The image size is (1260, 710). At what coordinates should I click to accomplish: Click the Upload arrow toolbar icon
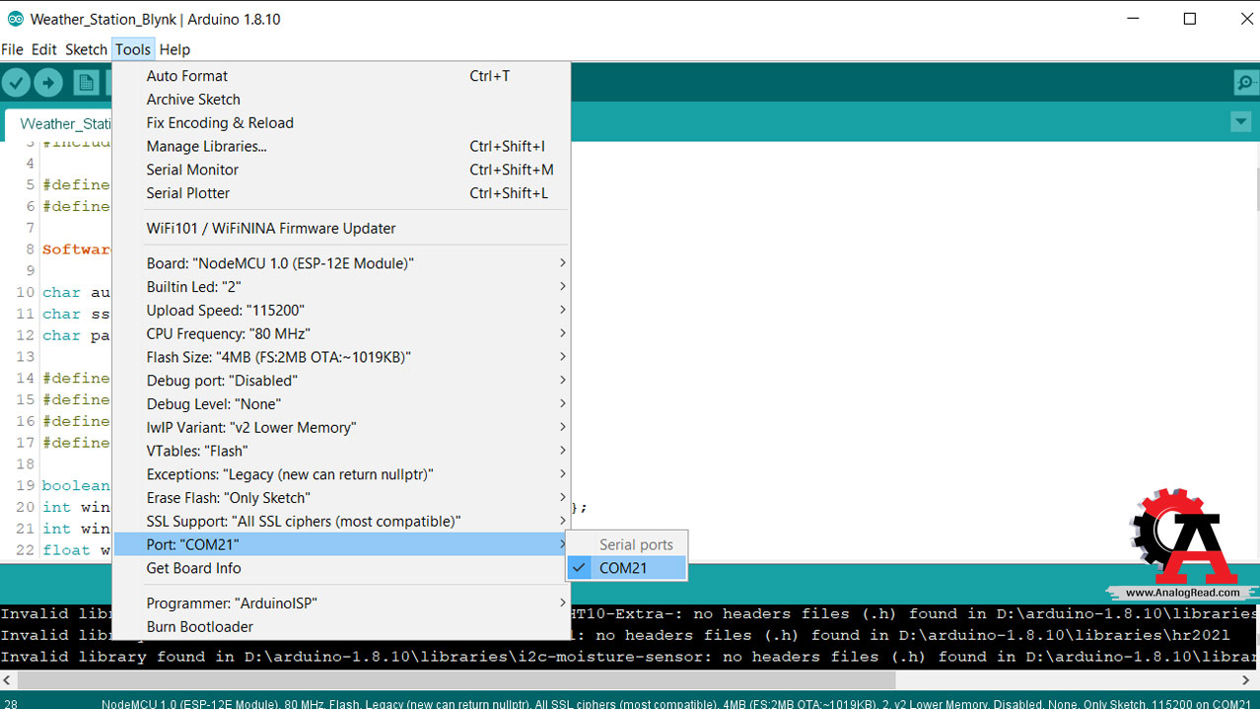(x=48, y=83)
